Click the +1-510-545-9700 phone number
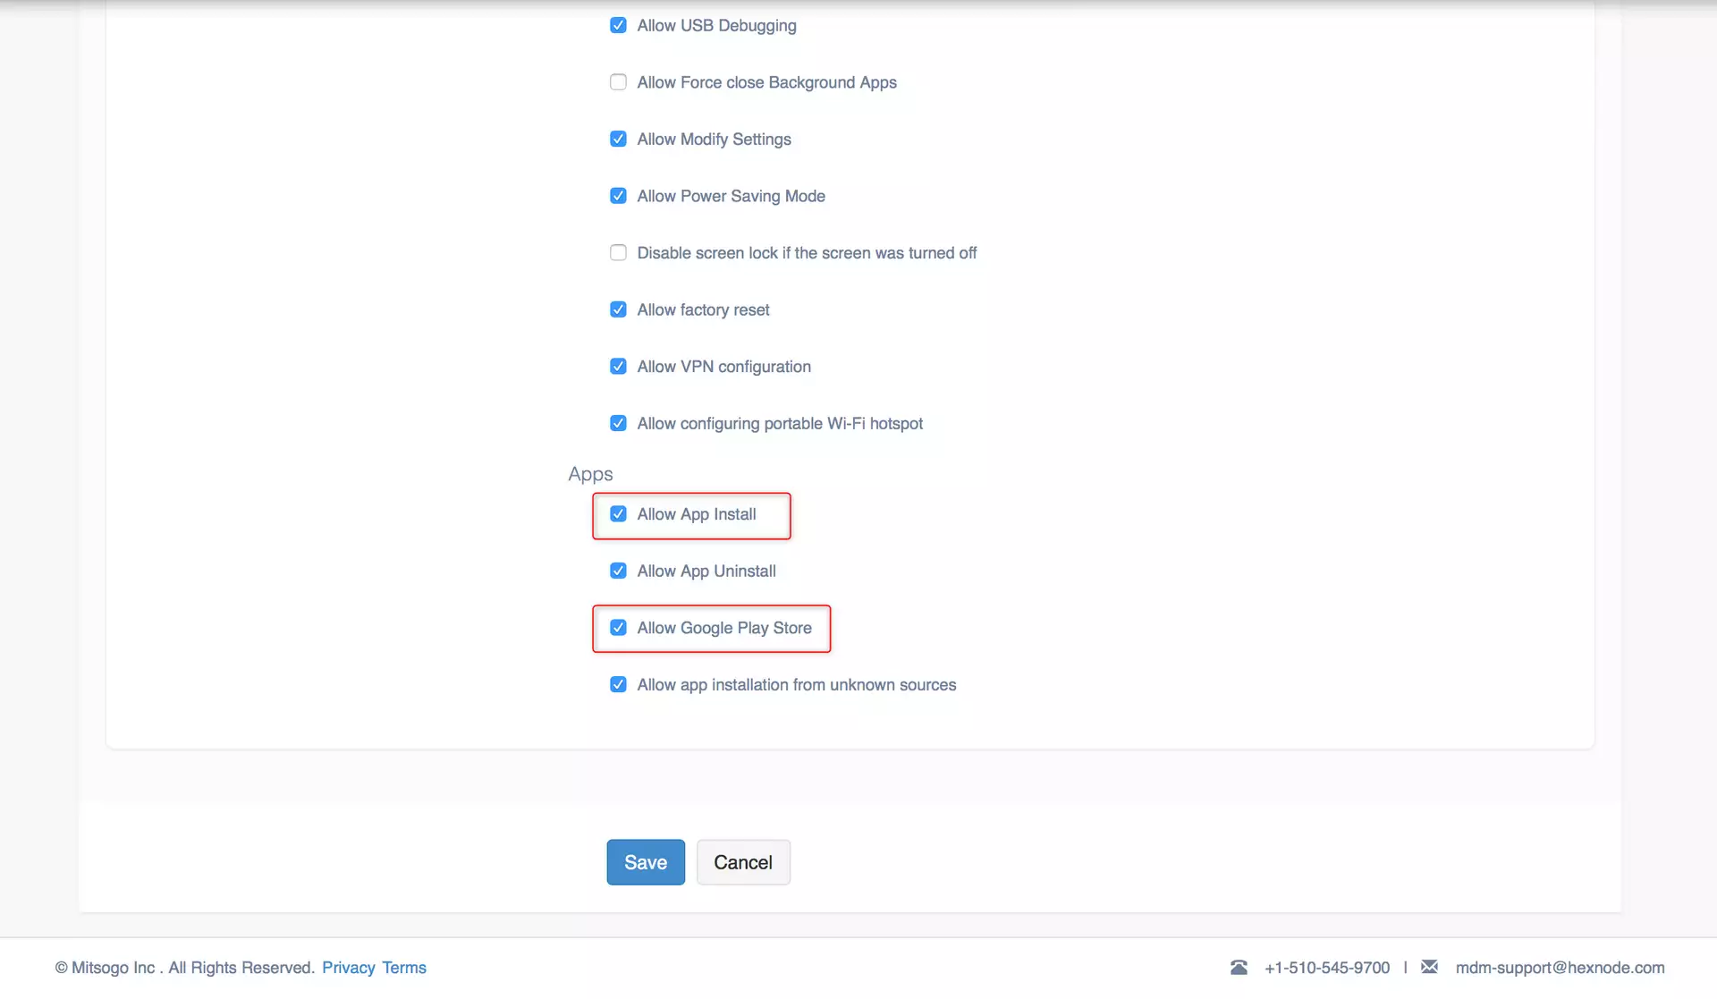1717x999 pixels. [x=1327, y=968]
